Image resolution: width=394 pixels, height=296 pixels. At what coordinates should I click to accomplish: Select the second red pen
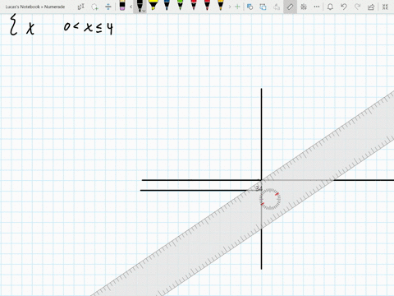[207, 5]
